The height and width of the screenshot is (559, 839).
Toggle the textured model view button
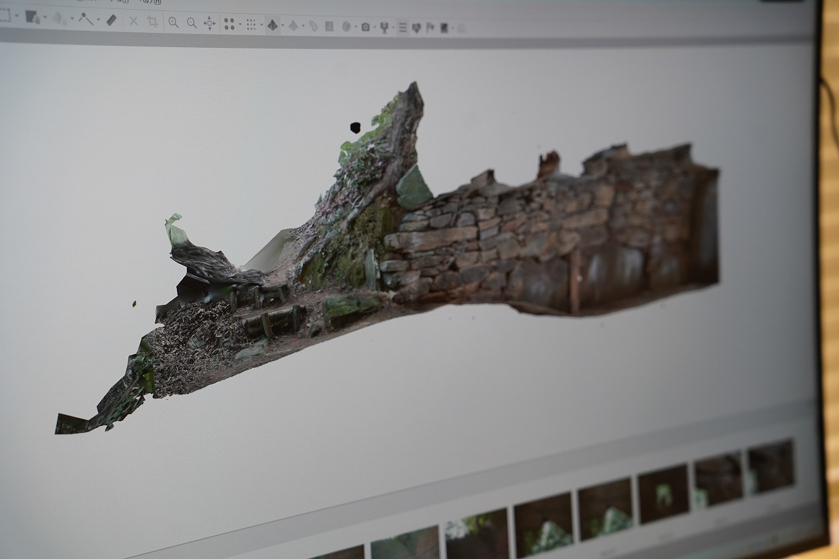pyautogui.click(x=293, y=26)
